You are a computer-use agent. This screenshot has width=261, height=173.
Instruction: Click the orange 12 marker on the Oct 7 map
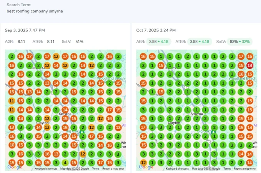pos(143,163)
